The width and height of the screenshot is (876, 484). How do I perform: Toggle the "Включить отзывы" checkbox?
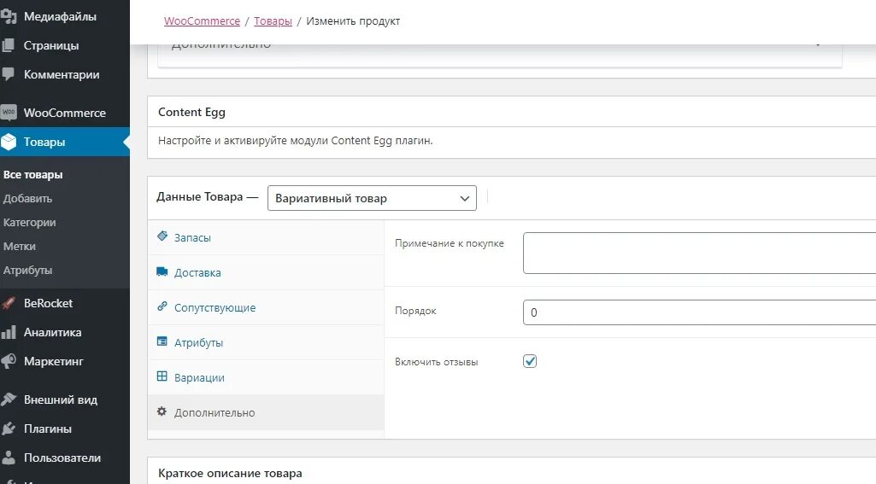[530, 361]
